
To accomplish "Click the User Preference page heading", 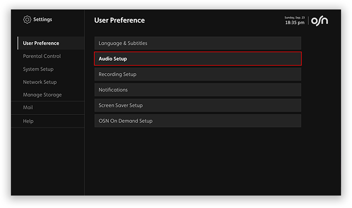I will pyautogui.click(x=119, y=20).
